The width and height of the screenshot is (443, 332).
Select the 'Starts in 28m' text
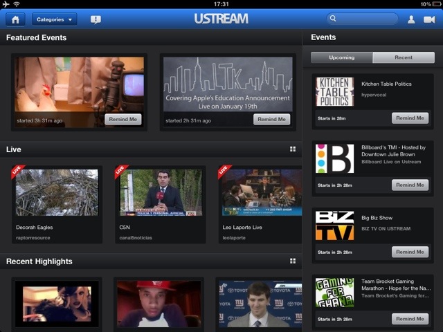[x=332, y=118]
